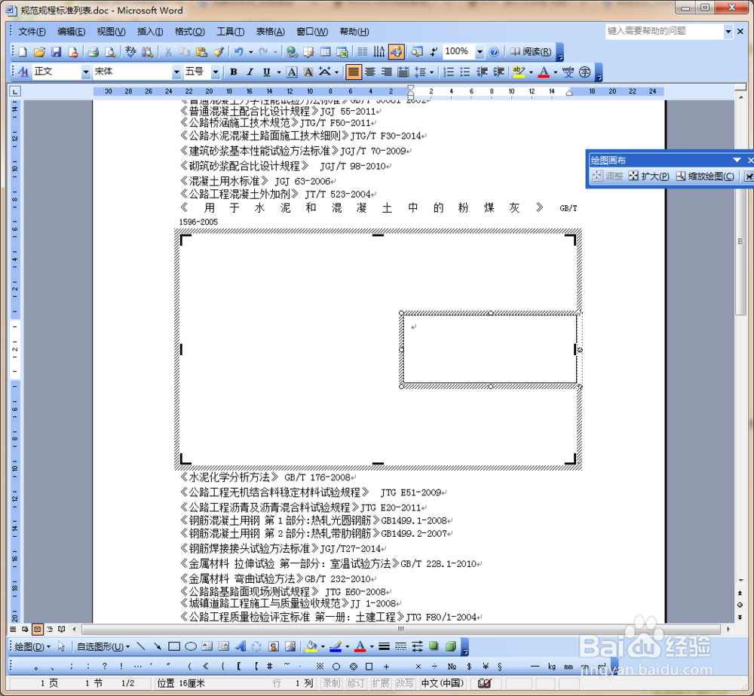Screen dimensions: 754x696
Task: Click inside the text box in canvas
Action: [x=490, y=349]
